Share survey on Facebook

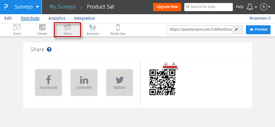tap(48, 82)
